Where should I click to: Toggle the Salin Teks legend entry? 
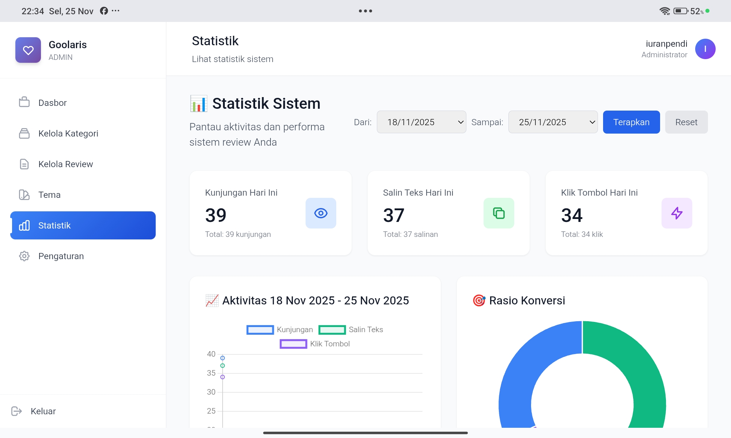351,330
